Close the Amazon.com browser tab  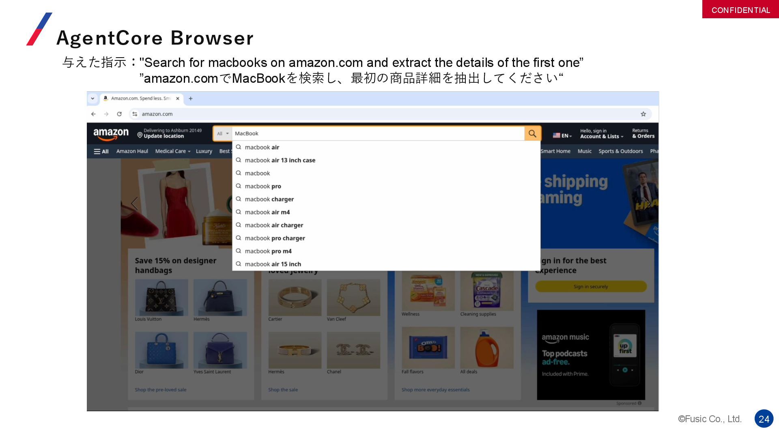coord(177,98)
